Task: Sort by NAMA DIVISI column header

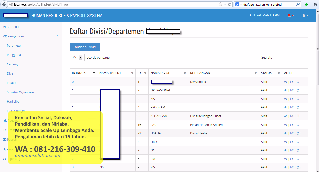Action: [x=168, y=73]
